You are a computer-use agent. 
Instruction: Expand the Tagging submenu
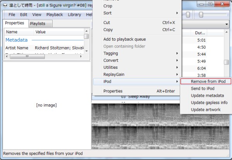[x=111, y=53]
